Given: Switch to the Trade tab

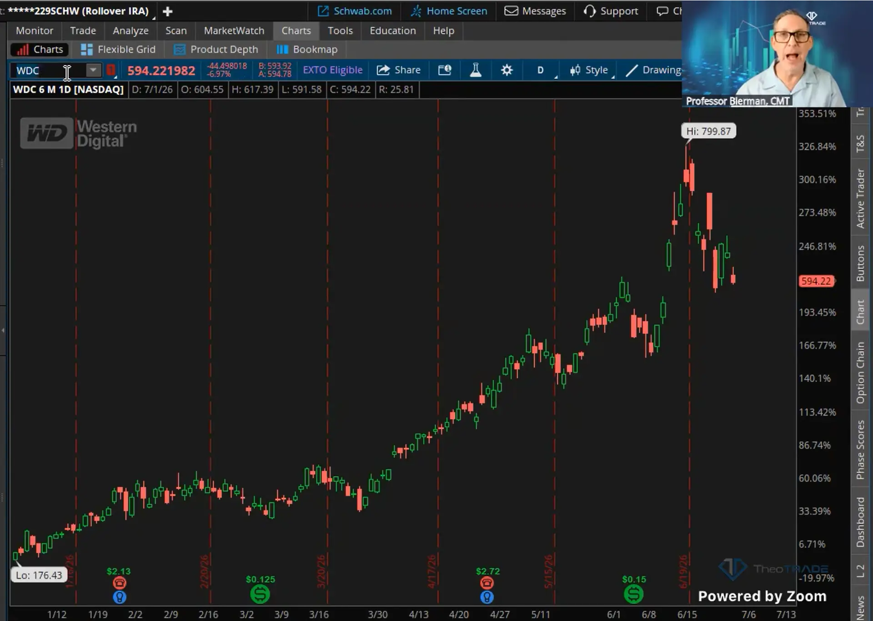Looking at the screenshot, I should point(83,30).
